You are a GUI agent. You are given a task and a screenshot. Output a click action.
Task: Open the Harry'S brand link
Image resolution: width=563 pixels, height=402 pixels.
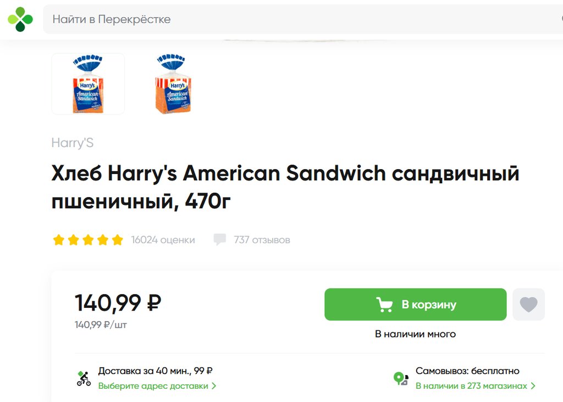coord(73,143)
